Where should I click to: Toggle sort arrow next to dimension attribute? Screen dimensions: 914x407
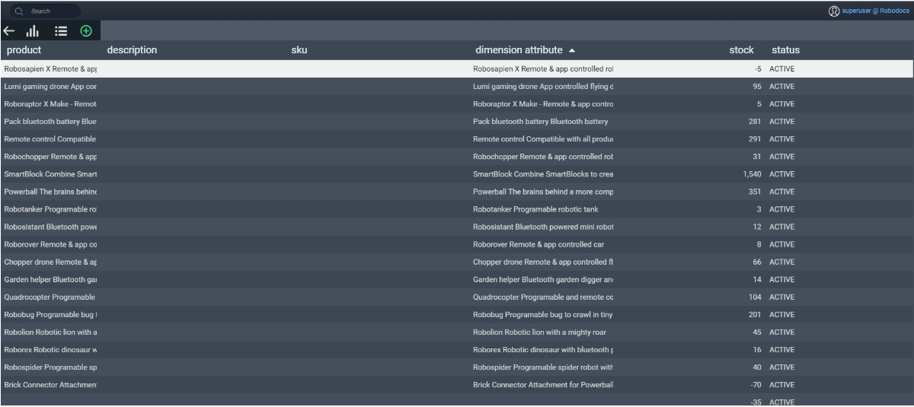tap(572, 51)
